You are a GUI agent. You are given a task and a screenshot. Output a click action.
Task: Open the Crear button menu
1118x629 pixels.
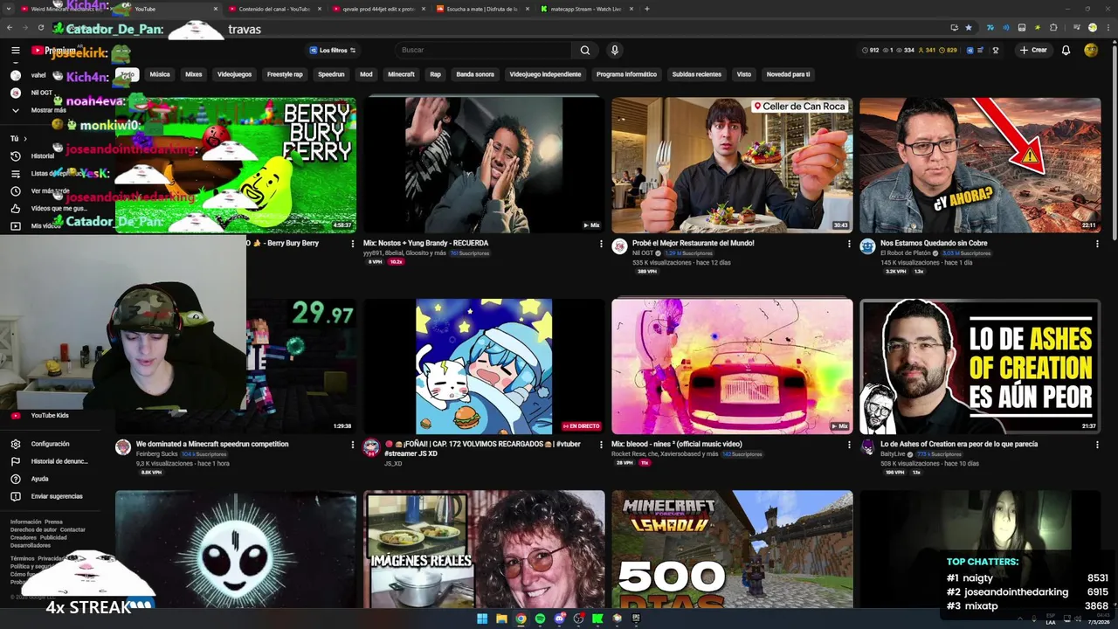(1033, 50)
